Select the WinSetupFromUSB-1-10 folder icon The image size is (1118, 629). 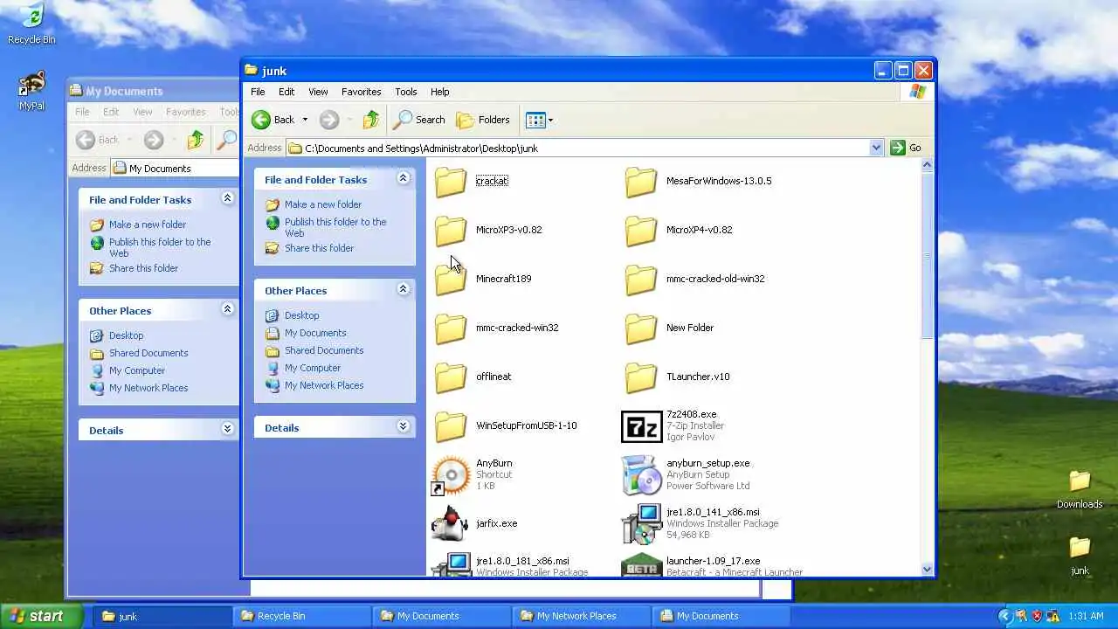[451, 425]
